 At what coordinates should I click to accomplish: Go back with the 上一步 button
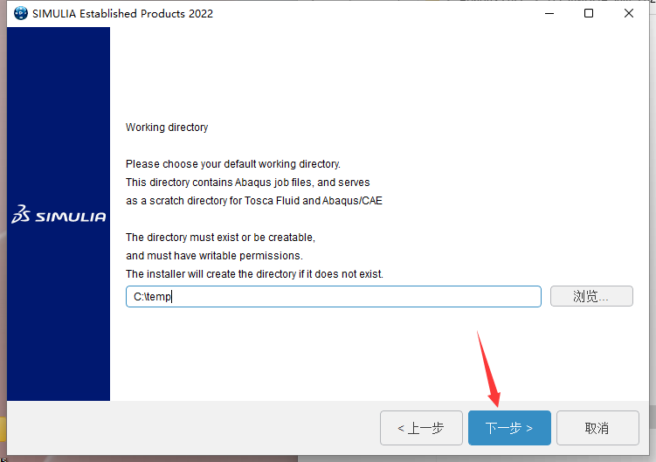(x=421, y=428)
